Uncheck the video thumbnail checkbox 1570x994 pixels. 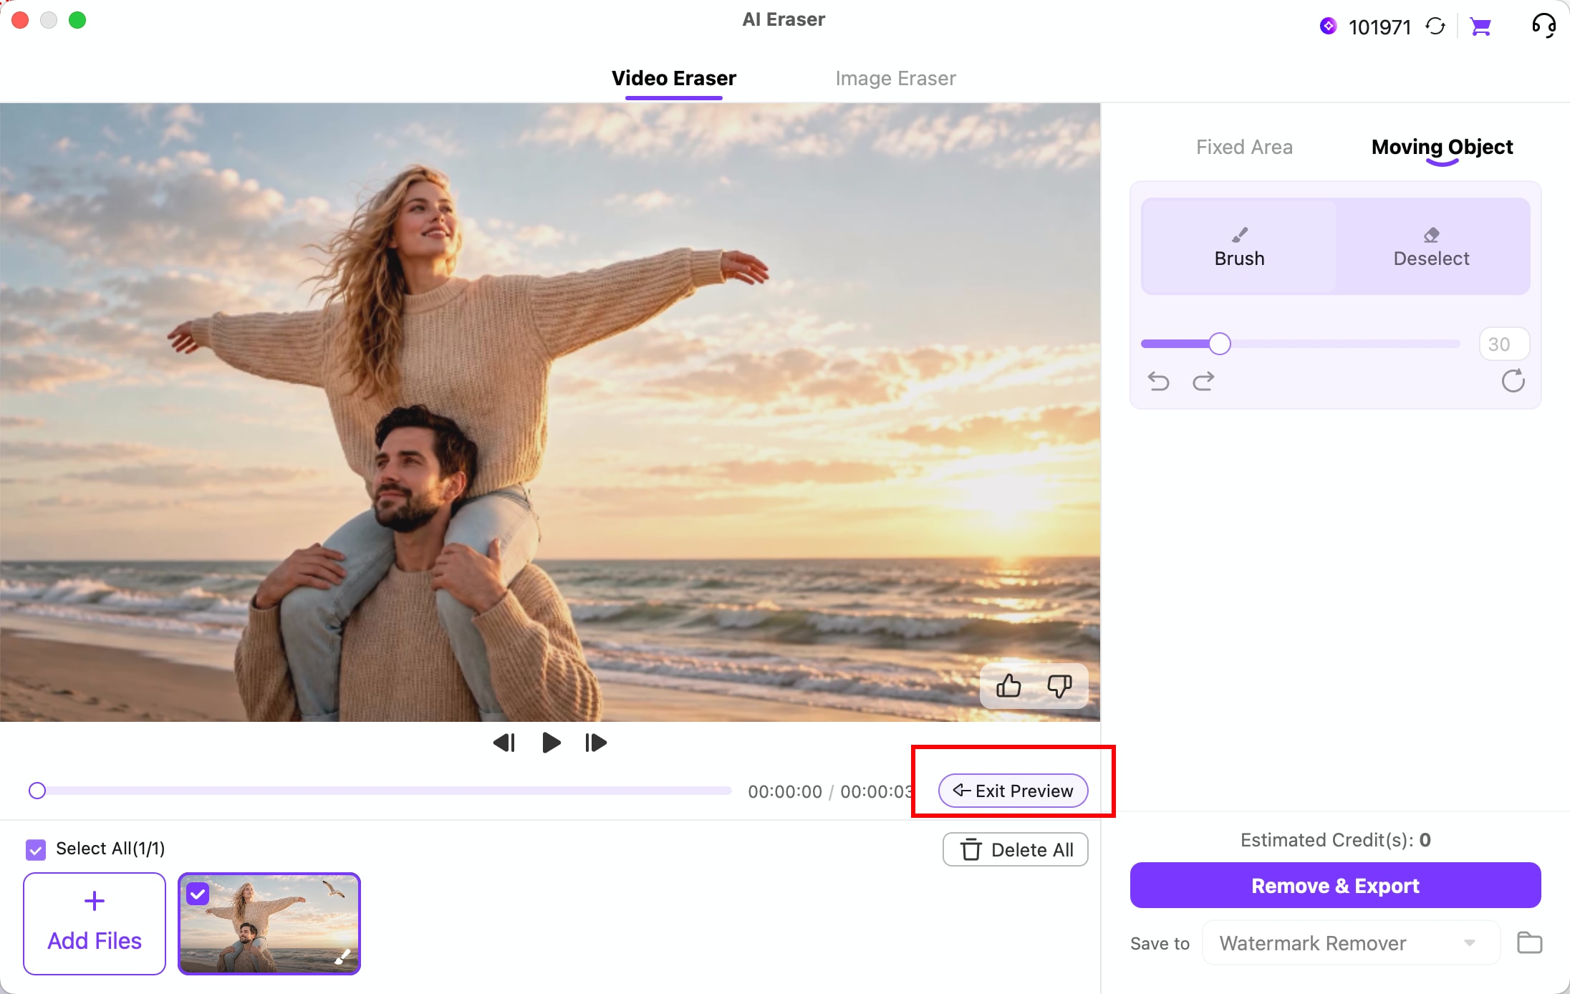click(198, 893)
